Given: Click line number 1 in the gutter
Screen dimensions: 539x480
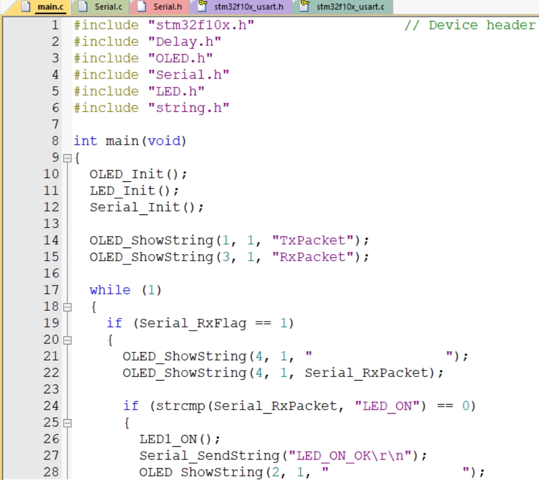Looking at the screenshot, I should (55, 25).
